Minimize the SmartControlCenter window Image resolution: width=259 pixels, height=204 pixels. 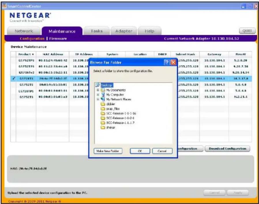[x=244, y=6]
